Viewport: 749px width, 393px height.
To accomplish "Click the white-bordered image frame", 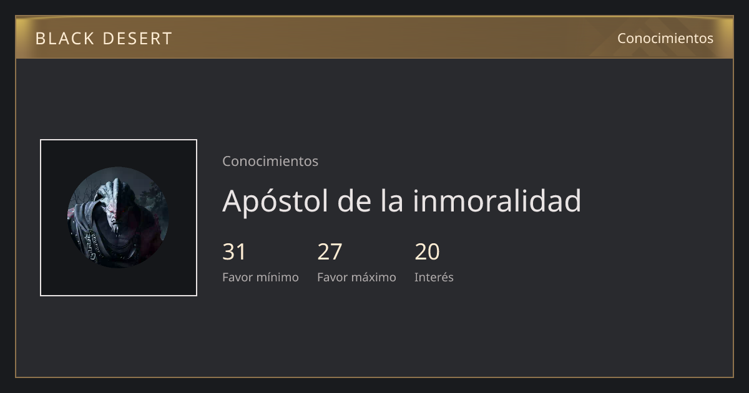I will click(x=119, y=218).
